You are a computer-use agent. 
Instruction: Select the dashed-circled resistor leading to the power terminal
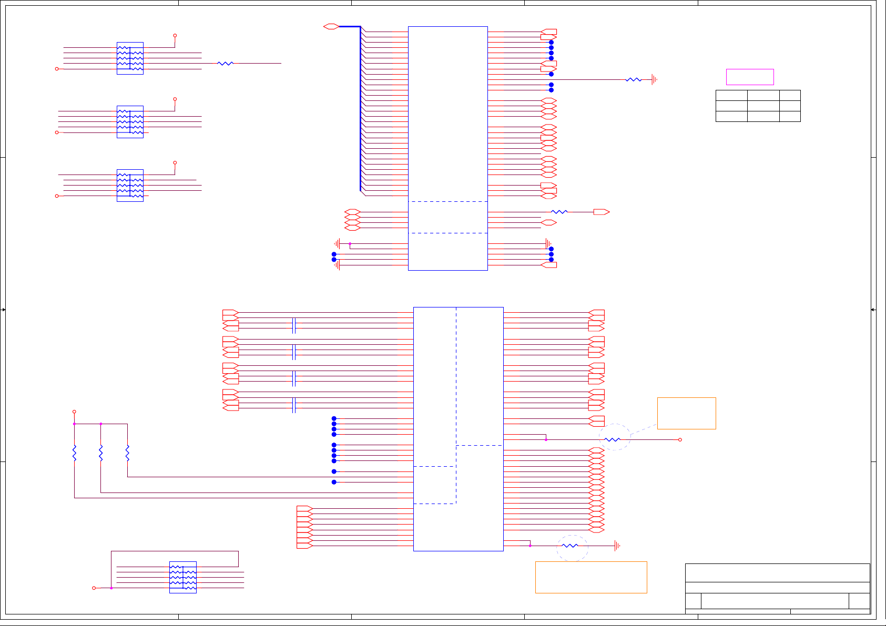tap(612, 439)
